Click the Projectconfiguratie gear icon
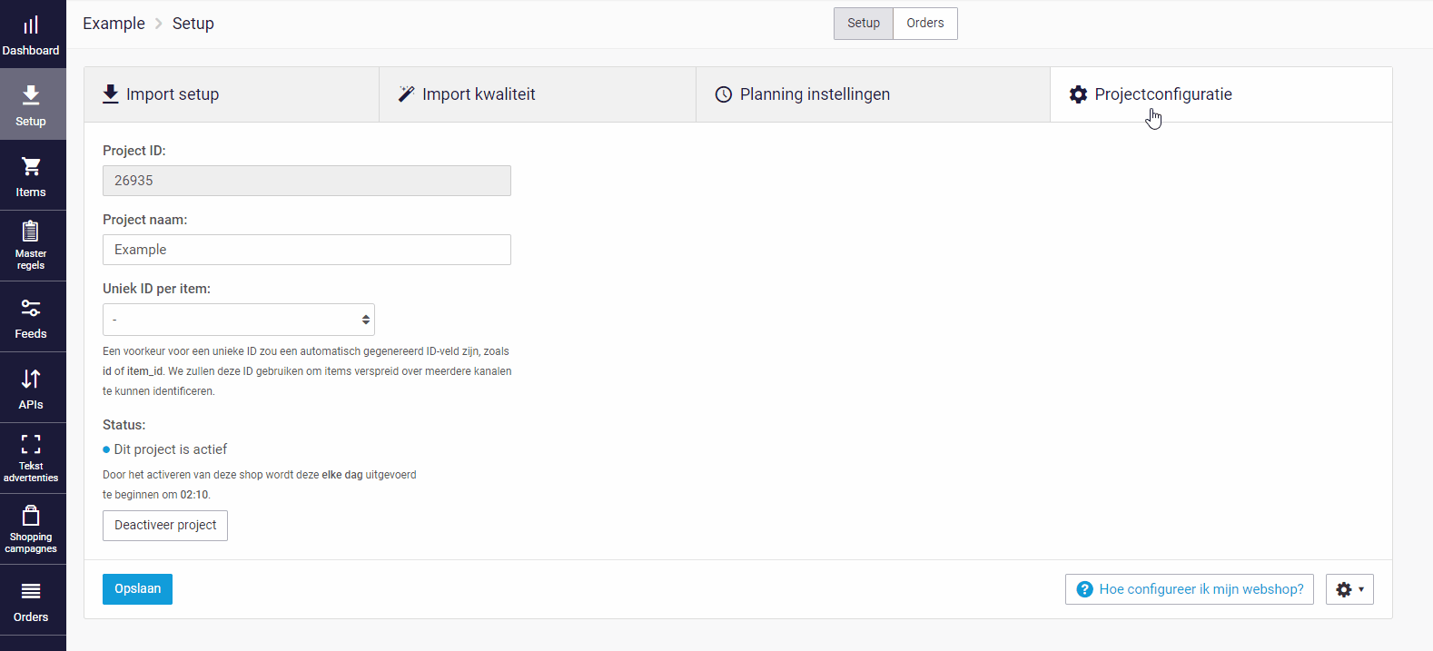Screen dimensions: 1433x651 click(1078, 94)
